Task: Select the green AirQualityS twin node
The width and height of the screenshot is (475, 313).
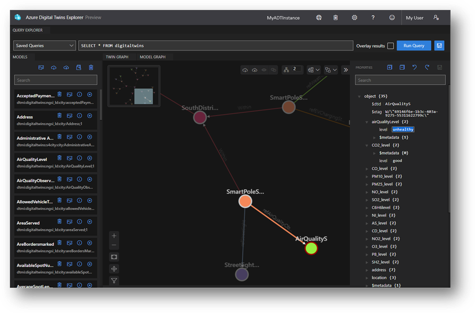Action: 311,248
